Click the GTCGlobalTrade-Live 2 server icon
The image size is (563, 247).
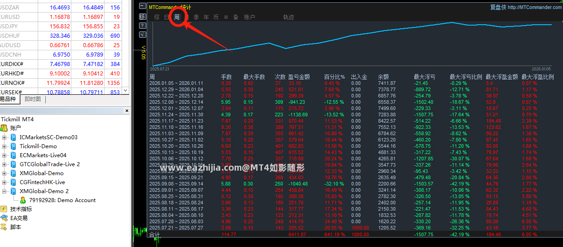click(x=13, y=164)
